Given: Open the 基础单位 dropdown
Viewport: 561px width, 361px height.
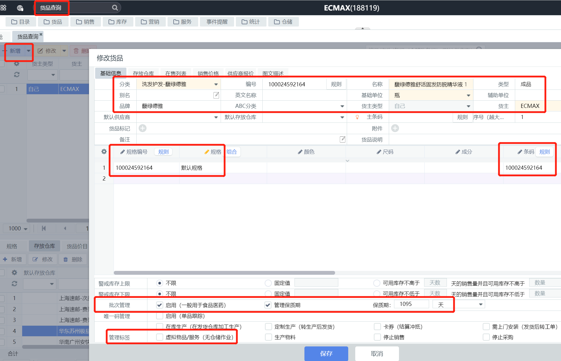Looking at the screenshot, I should pos(468,95).
